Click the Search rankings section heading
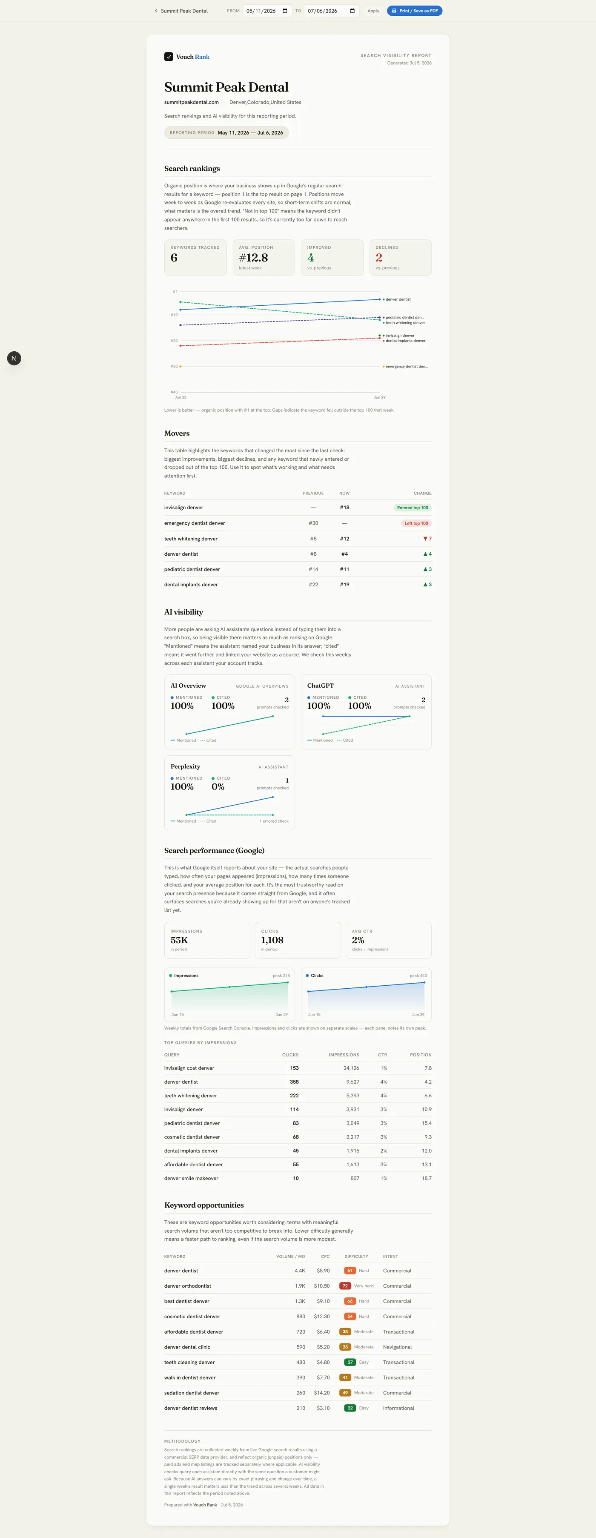 [x=192, y=168]
